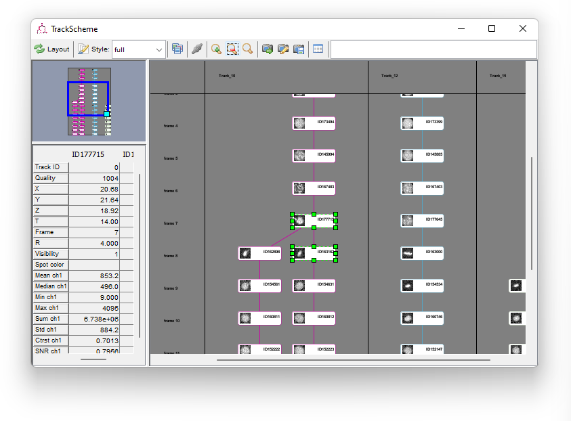
Task: Select spot node ID154534 in frame 9
Action: [422, 286]
